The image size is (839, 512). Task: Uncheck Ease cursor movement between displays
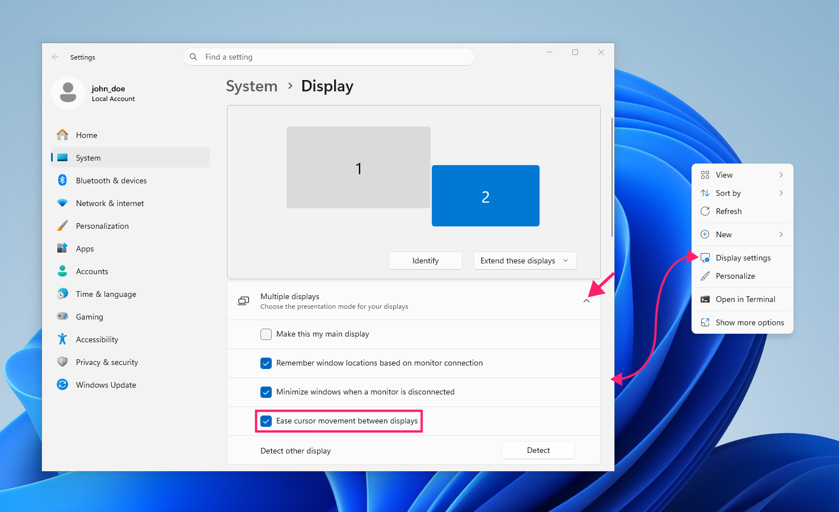[266, 421]
